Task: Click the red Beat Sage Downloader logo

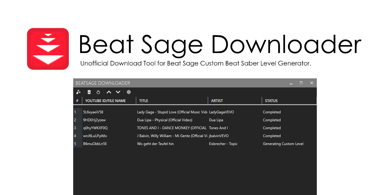Action: tap(48, 49)
